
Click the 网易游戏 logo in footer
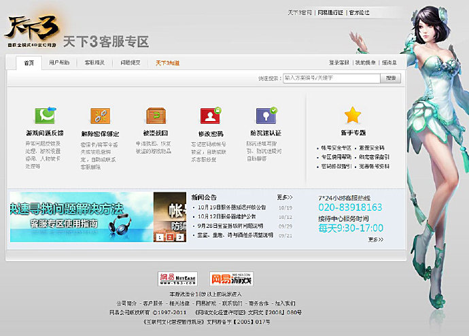click(231, 279)
